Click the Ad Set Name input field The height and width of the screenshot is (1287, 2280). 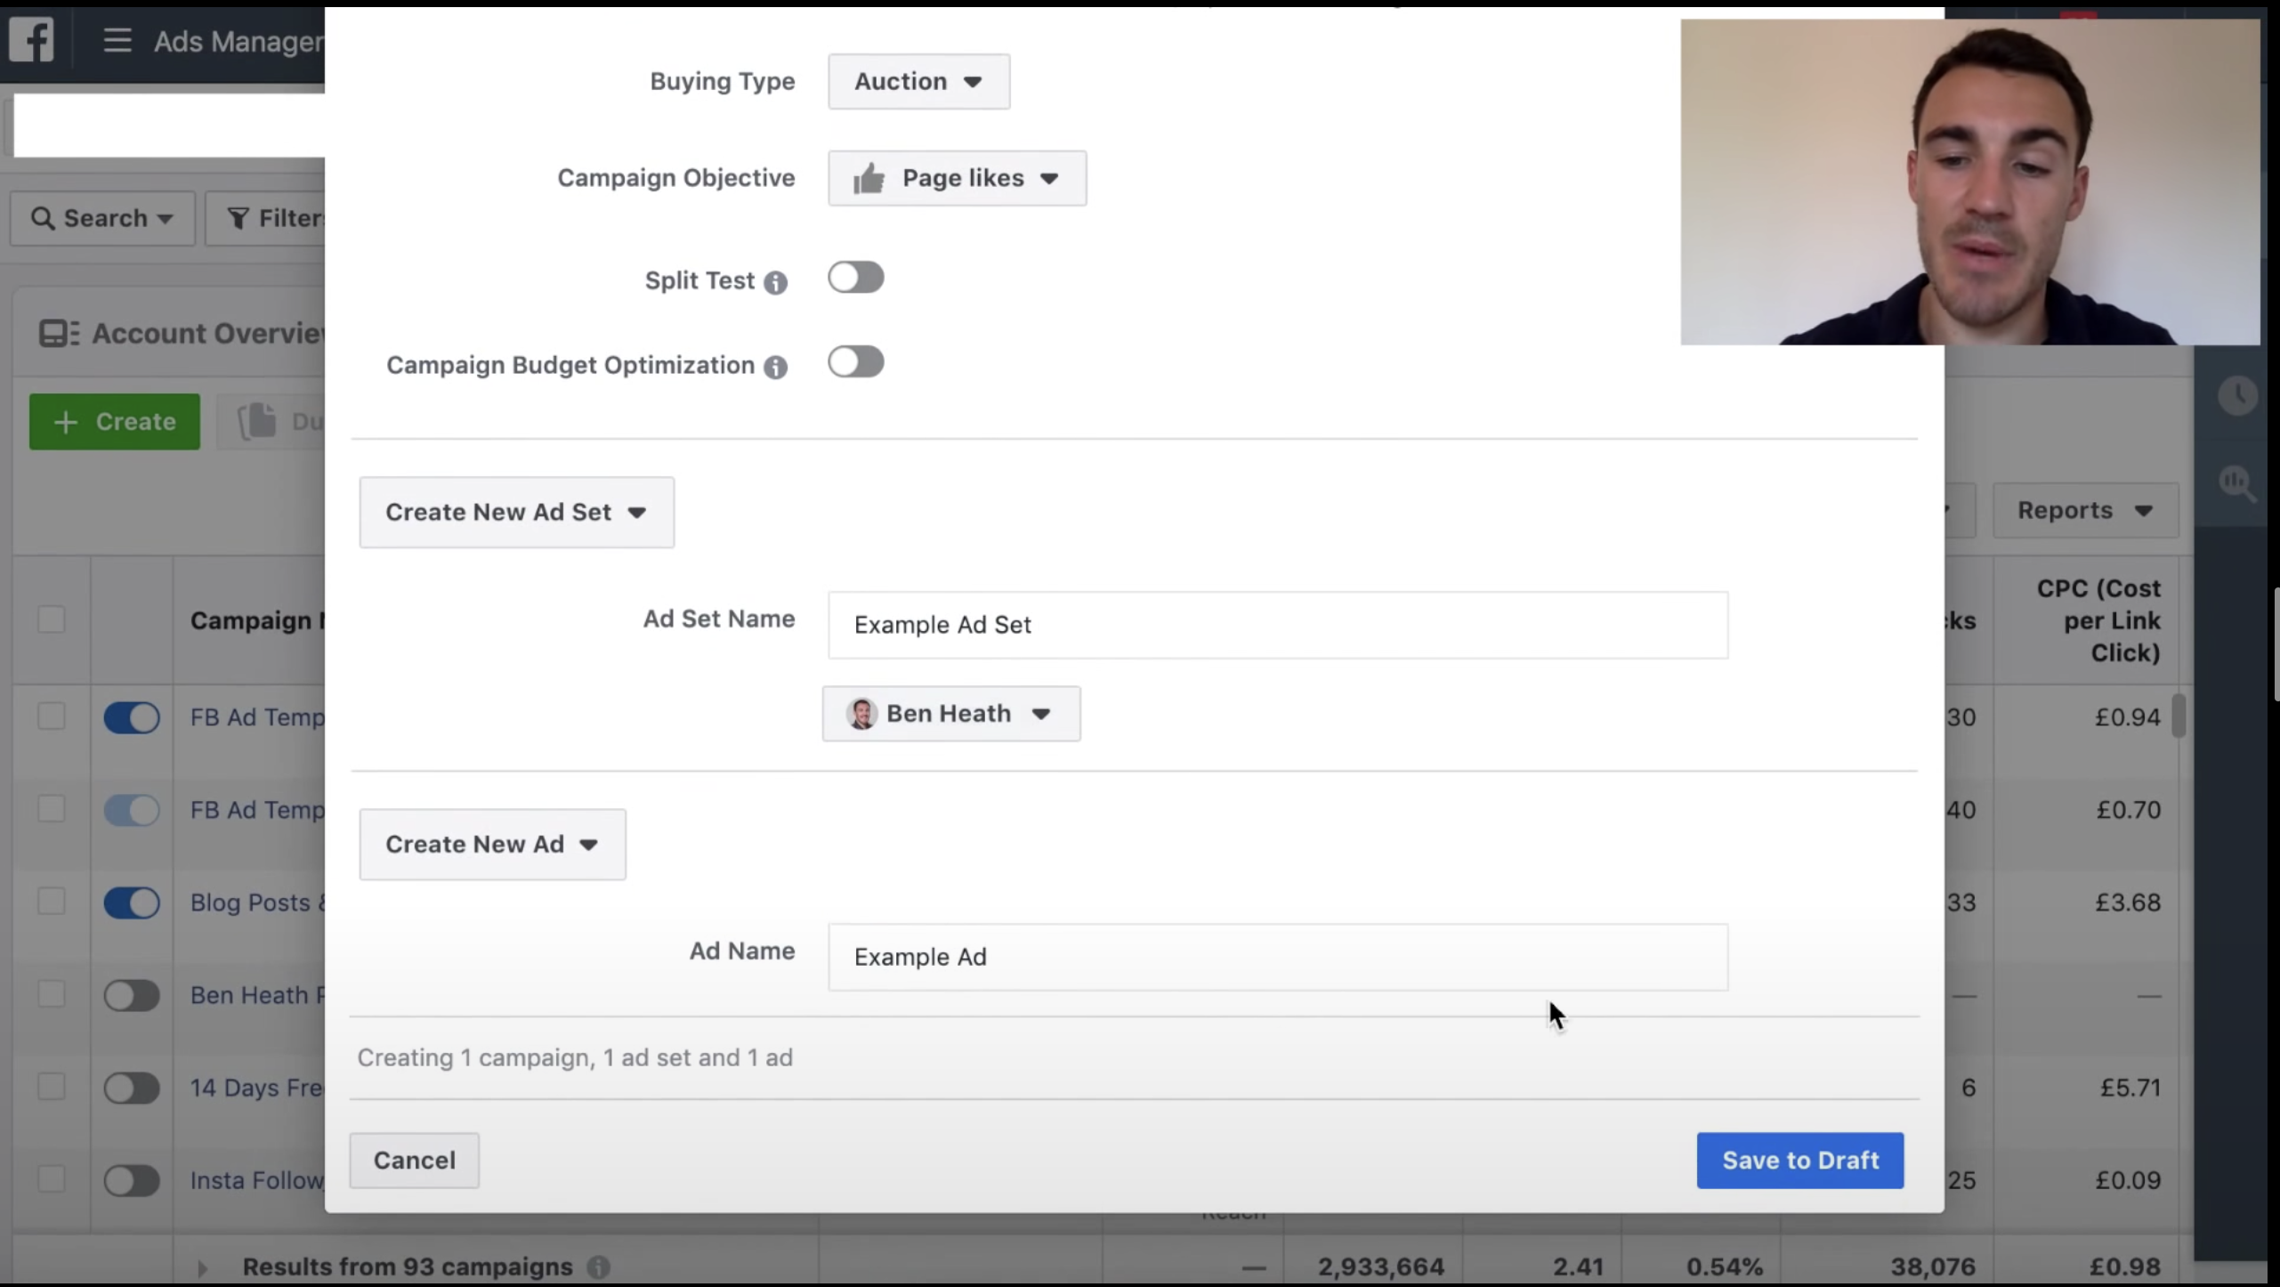pos(1277,625)
